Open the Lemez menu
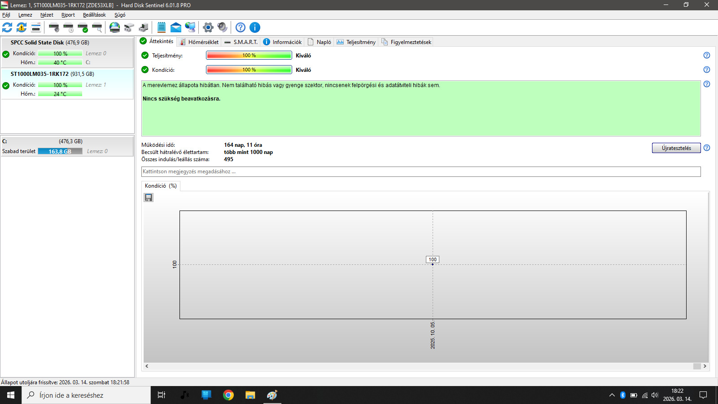This screenshot has width=718, height=404. tap(25, 15)
